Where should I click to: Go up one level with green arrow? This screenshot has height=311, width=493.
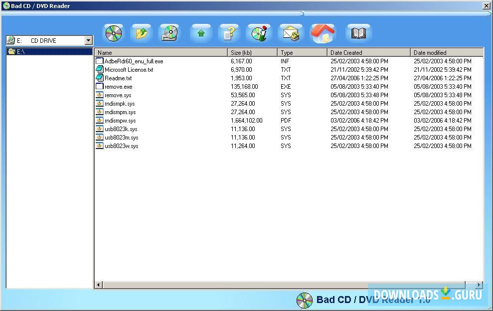tap(201, 33)
